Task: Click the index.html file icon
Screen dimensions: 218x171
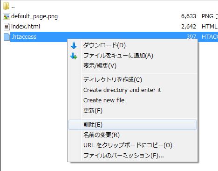Action: point(7,27)
